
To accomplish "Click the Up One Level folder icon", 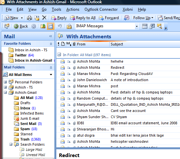I will pos(43,26).
